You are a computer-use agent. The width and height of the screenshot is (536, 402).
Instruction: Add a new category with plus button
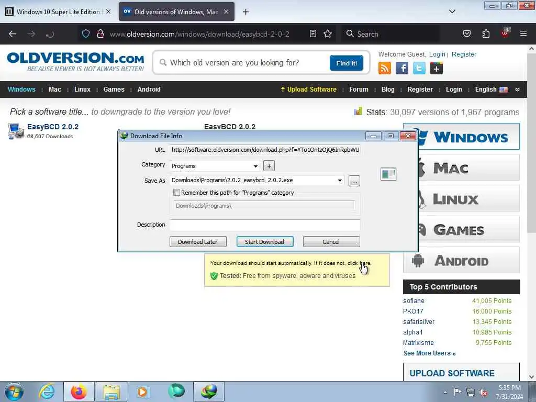click(269, 166)
